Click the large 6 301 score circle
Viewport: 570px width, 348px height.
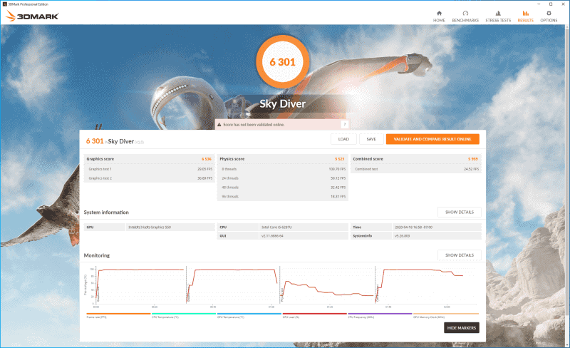(x=283, y=62)
